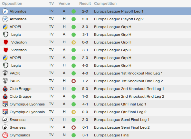
Task: Click the yellow draw indicator in the Lyonnais 0-0 row
Action: pos(73,112)
